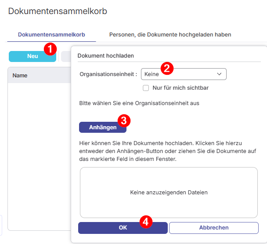Click the red step marker number 2
The height and width of the screenshot is (244, 267).
pyautogui.click(x=167, y=68)
